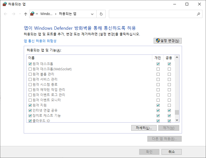Uncheck the 원격 지원 name checkbox

30,105
